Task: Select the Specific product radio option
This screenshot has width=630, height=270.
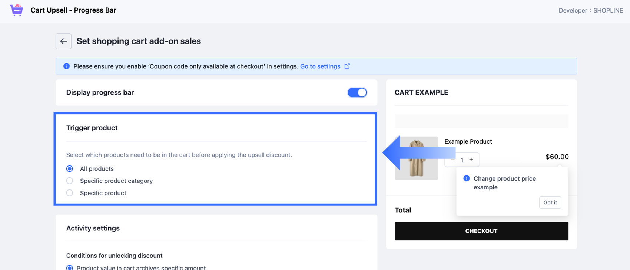Action: pos(70,193)
